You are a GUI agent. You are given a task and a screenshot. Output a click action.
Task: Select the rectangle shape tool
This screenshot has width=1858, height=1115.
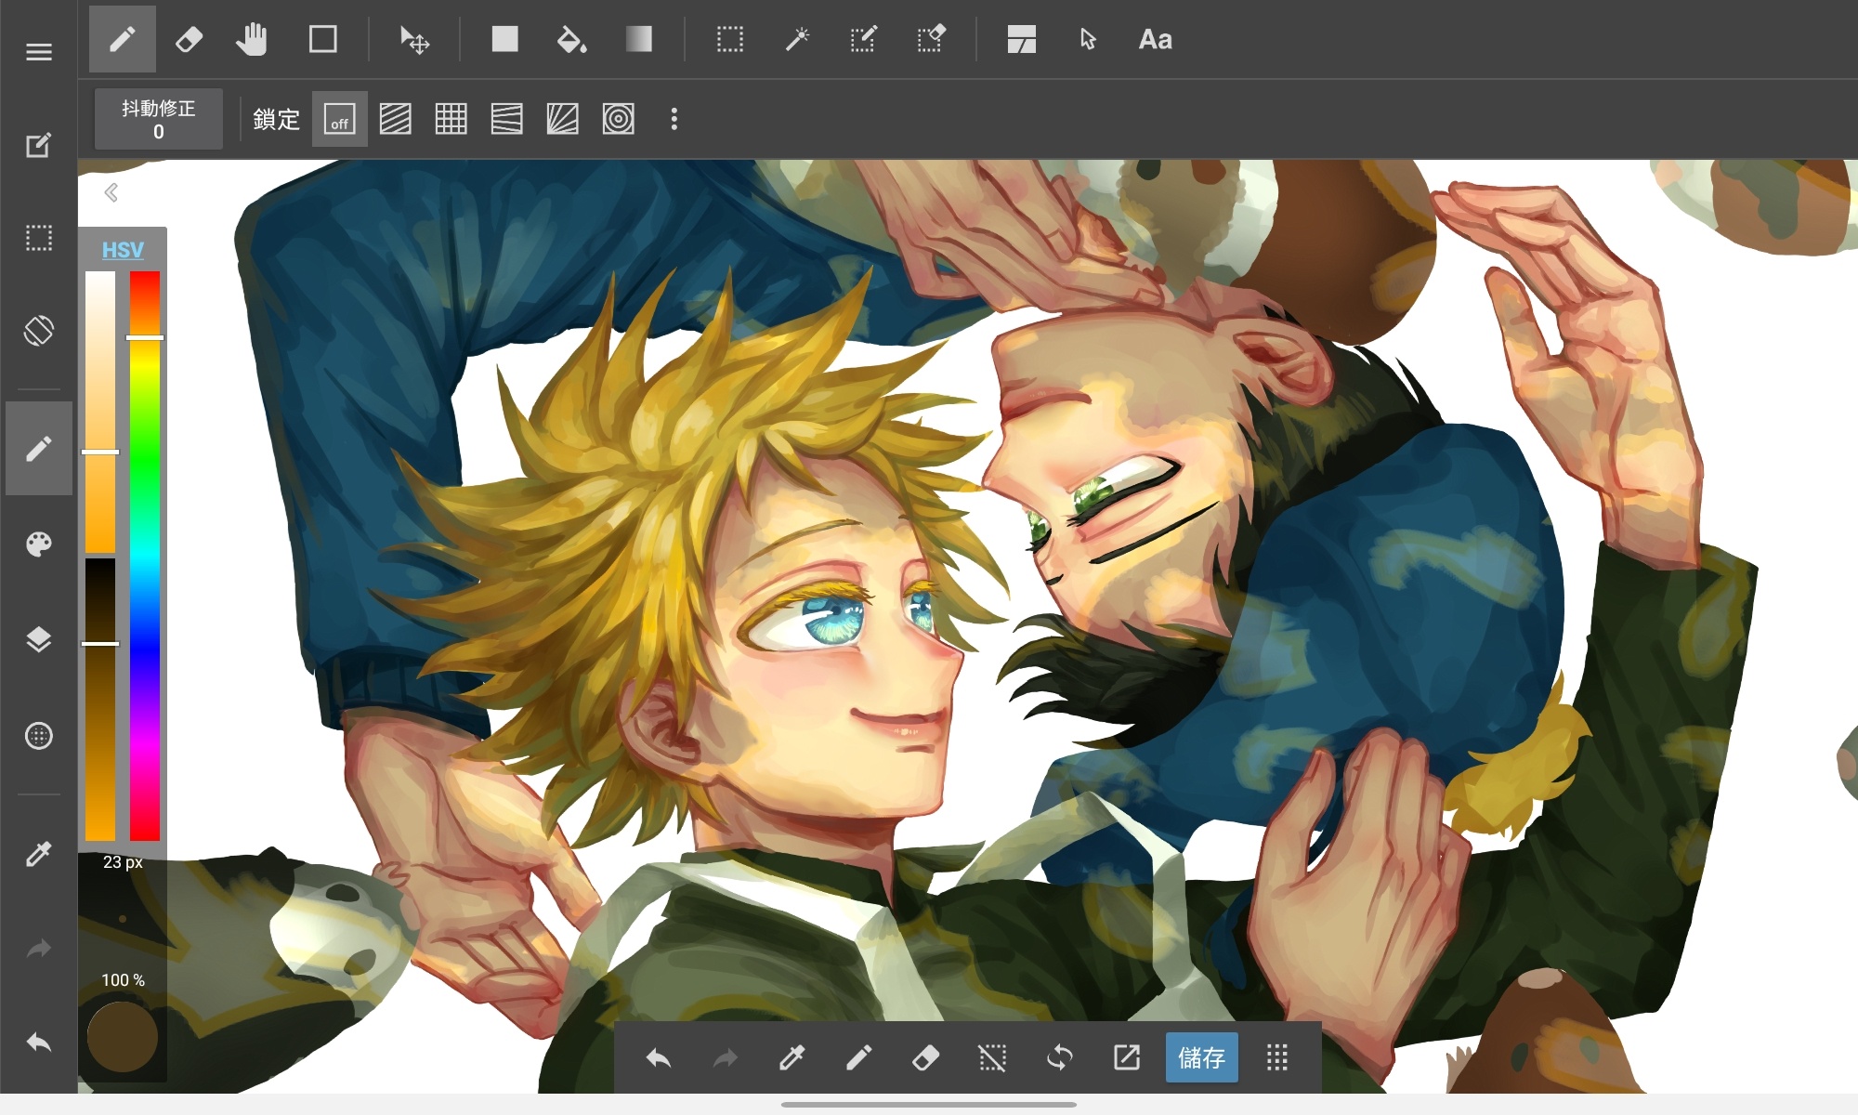(x=322, y=39)
